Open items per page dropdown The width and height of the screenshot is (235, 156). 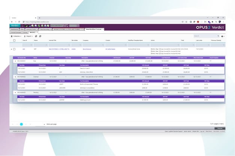[x=40, y=124]
